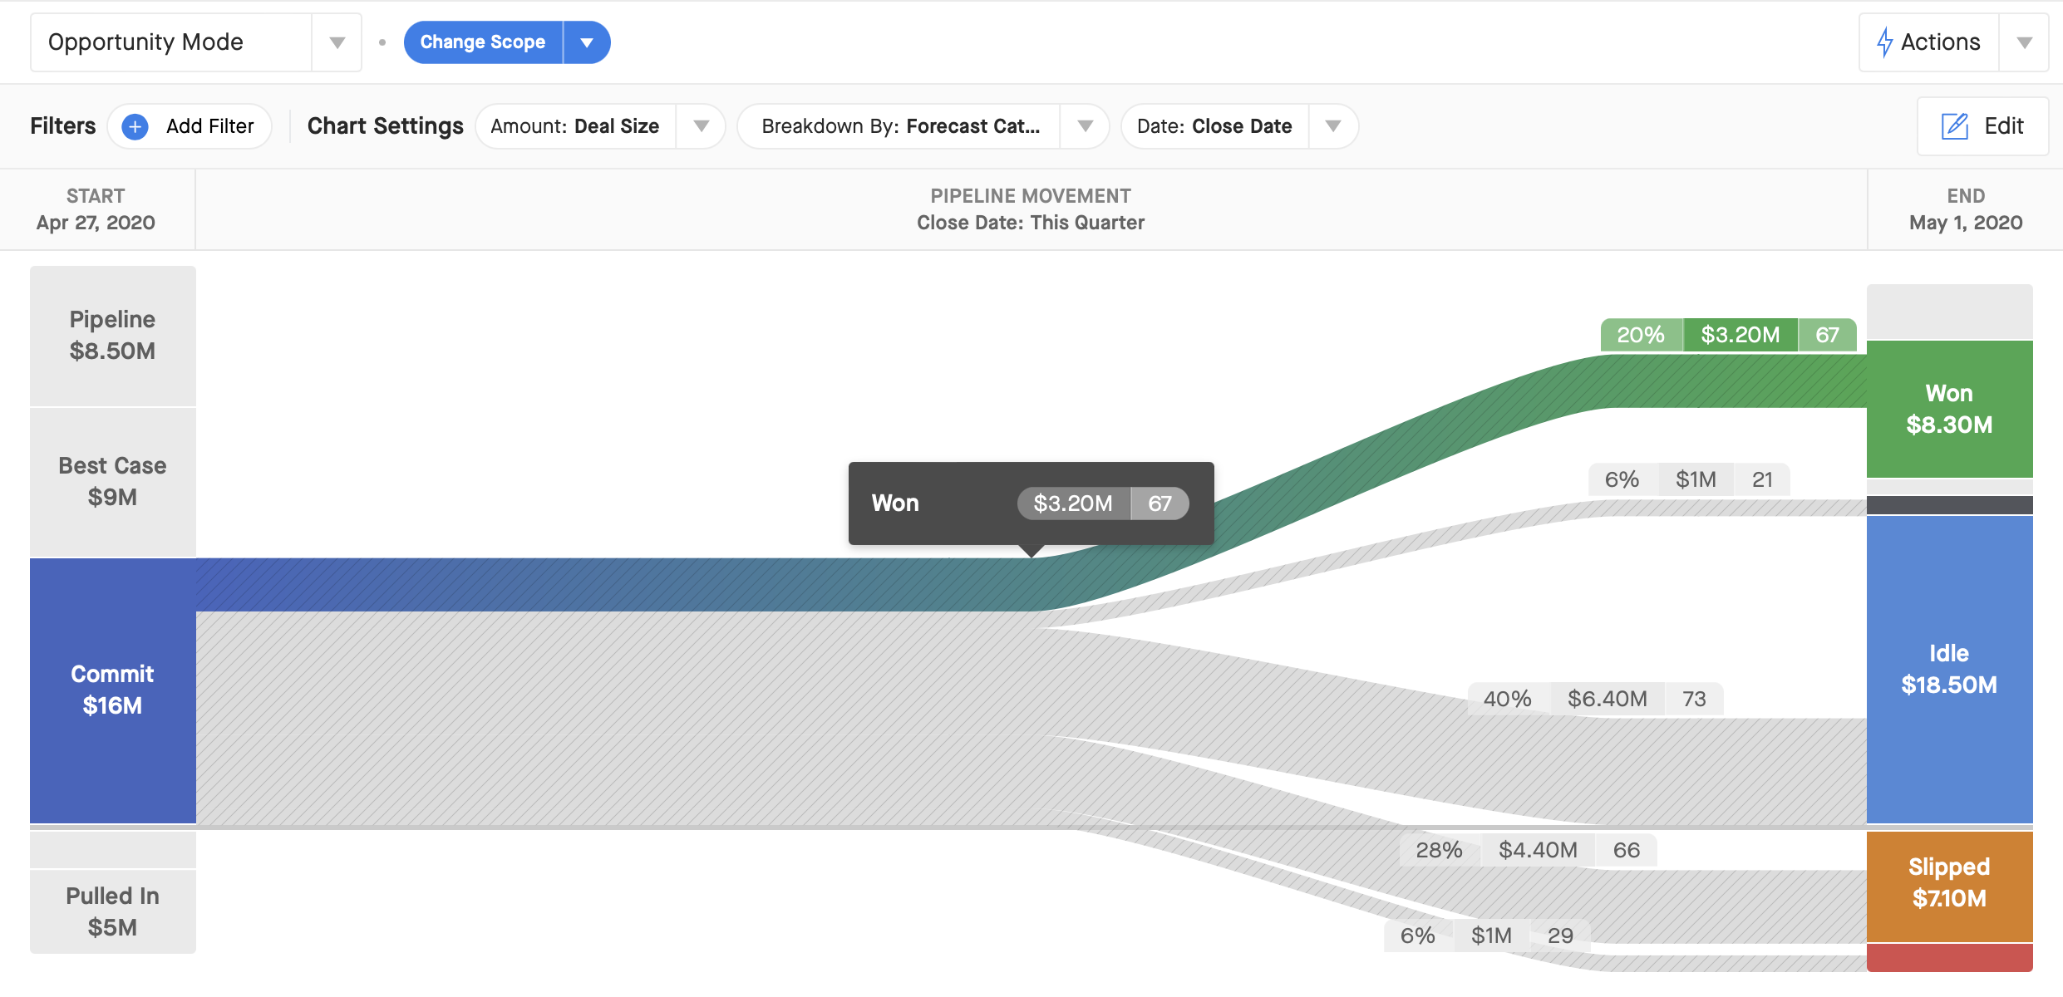2063x997 pixels.
Task: Click the Add Filter button label
Action: pos(209,126)
